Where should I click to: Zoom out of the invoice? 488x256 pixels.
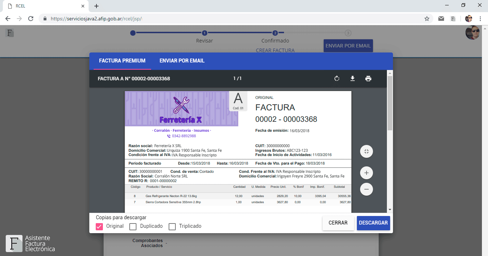point(366,189)
